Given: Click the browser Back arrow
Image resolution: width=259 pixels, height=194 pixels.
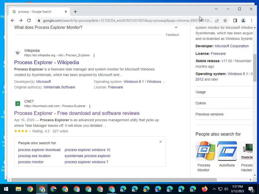Looking at the screenshot, I should [13, 20].
